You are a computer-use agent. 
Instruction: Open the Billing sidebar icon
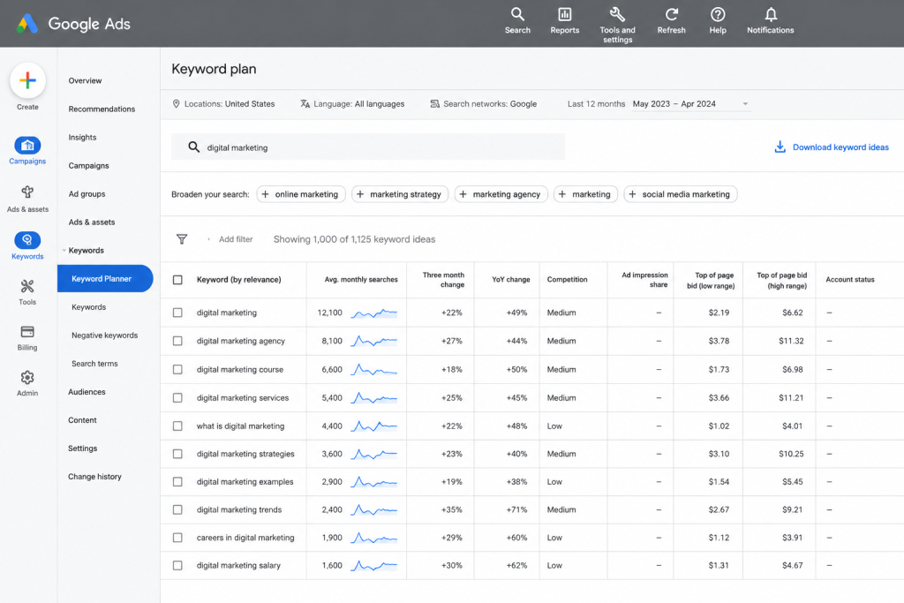click(x=27, y=331)
